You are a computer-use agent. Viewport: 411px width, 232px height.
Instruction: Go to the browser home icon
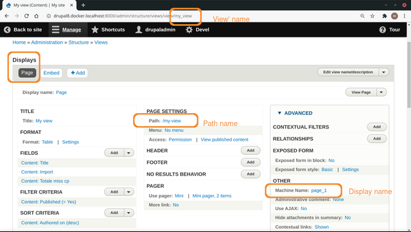tap(37, 16)
